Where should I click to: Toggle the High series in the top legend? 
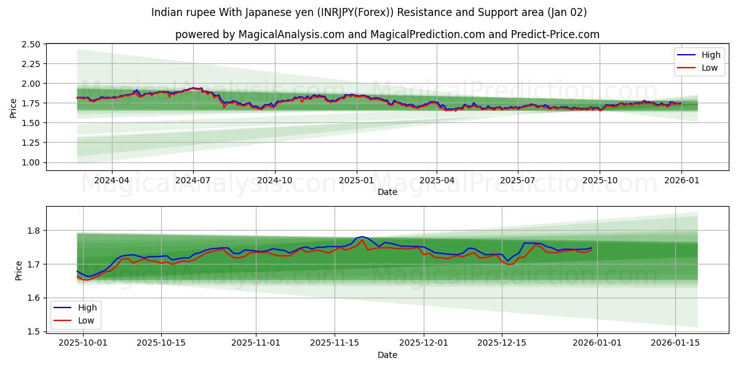[x=705, y=54]
